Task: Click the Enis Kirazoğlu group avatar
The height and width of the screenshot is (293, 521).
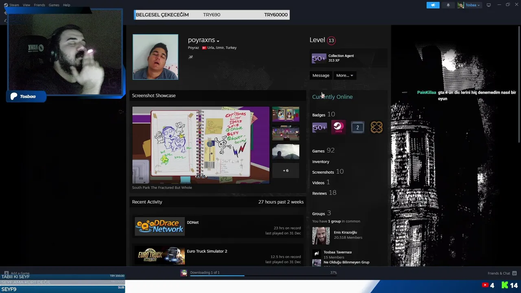Action: (321, 236)
